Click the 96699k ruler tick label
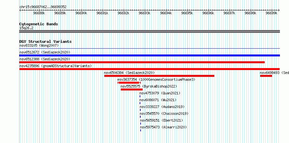The height and width of the screenshot is (143, 289). click(x=271, y=13)
